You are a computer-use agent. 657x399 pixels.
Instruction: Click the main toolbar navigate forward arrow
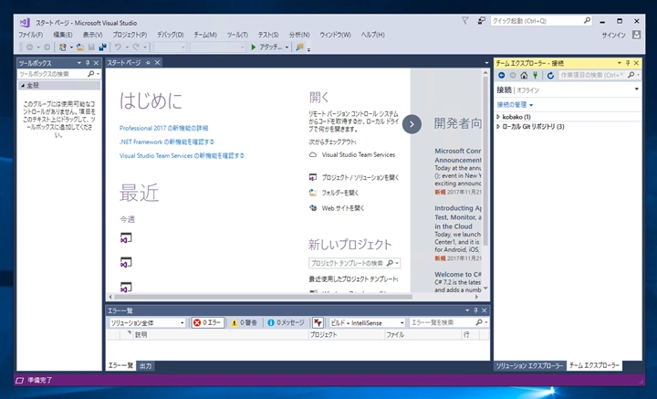(x=47, y=47)
